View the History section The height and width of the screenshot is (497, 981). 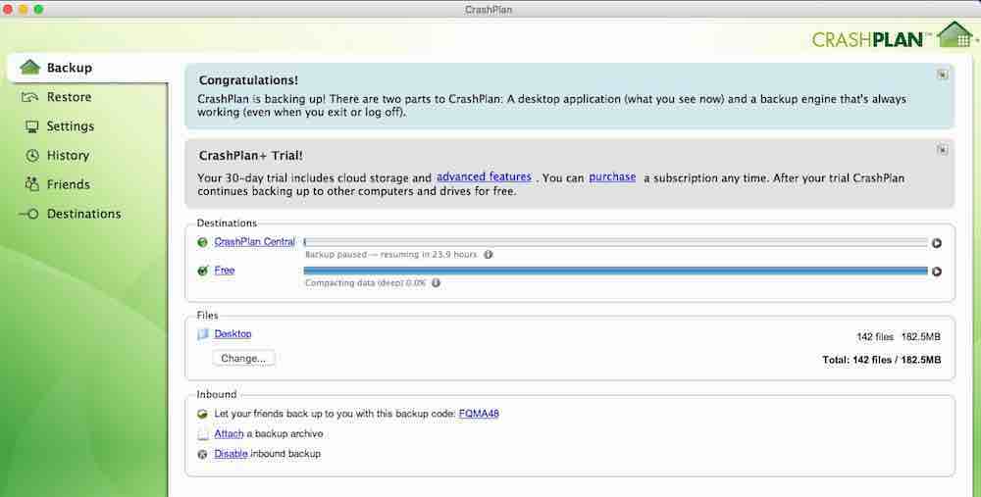(68, 155)
